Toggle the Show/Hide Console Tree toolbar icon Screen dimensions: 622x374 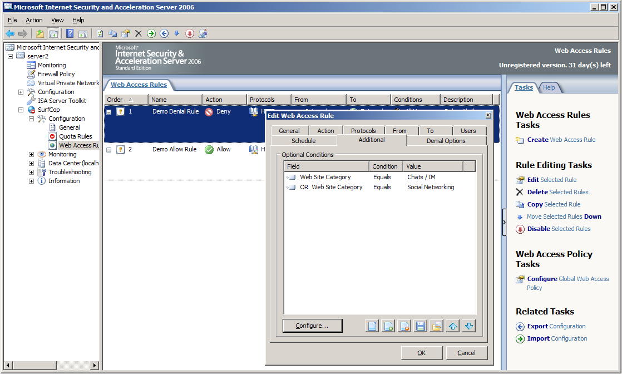coord(53,34)
